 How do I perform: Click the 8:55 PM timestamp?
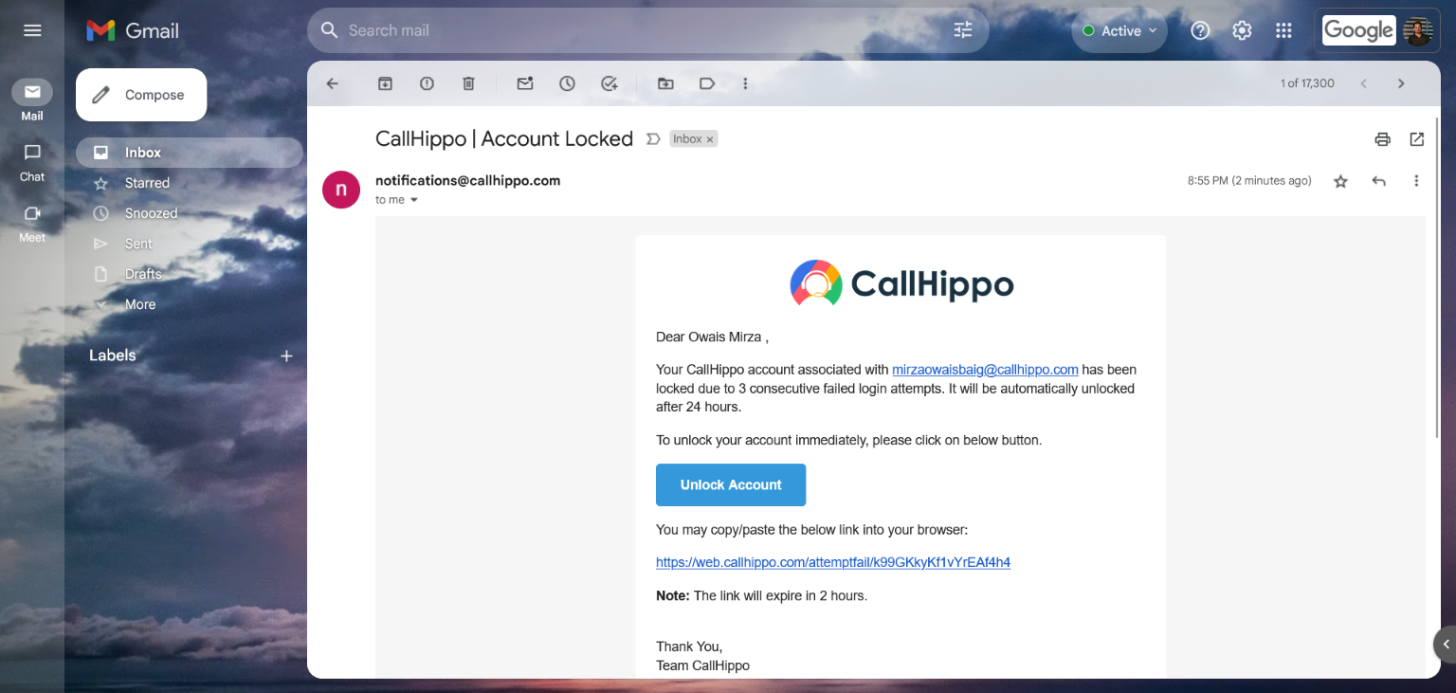pos(1249,180)
